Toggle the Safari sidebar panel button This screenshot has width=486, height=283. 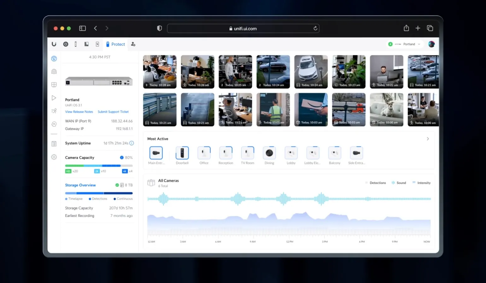point(82,28)
